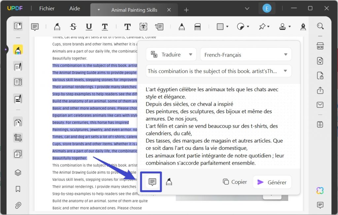
Task: Select the Underline tool
Action: click(89, 27)
